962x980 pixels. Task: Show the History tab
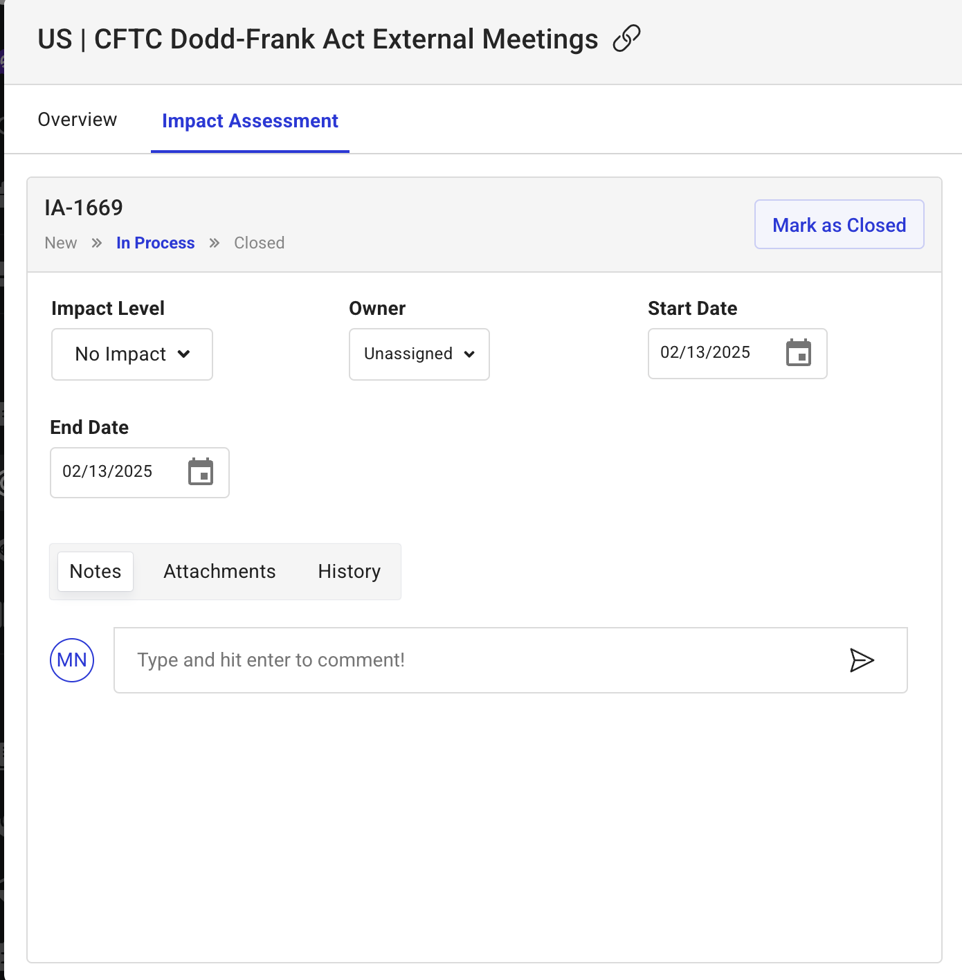pos(349,572)
